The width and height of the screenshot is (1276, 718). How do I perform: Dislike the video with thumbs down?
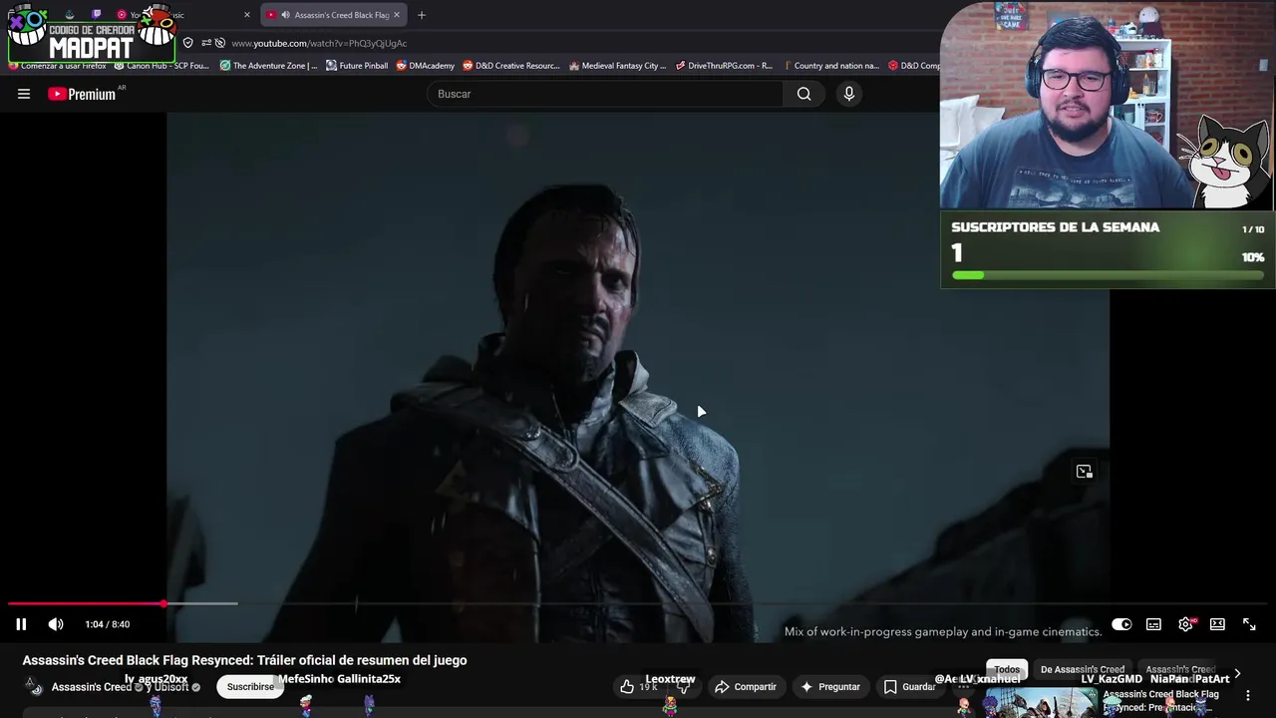click(683, 687)
